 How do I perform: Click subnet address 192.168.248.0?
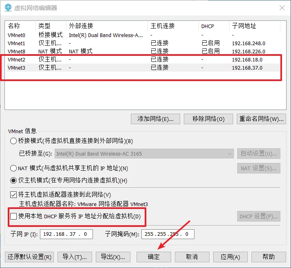249,44
